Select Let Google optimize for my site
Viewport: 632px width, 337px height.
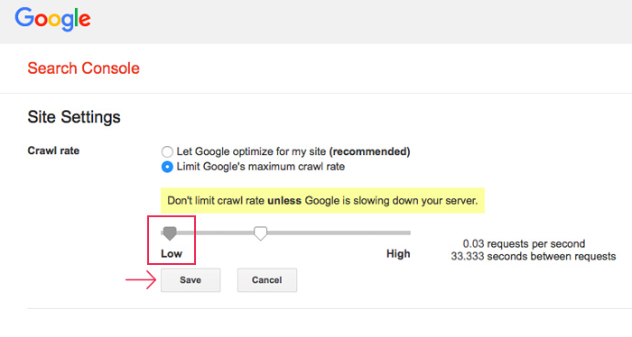(x=167, y=151)
